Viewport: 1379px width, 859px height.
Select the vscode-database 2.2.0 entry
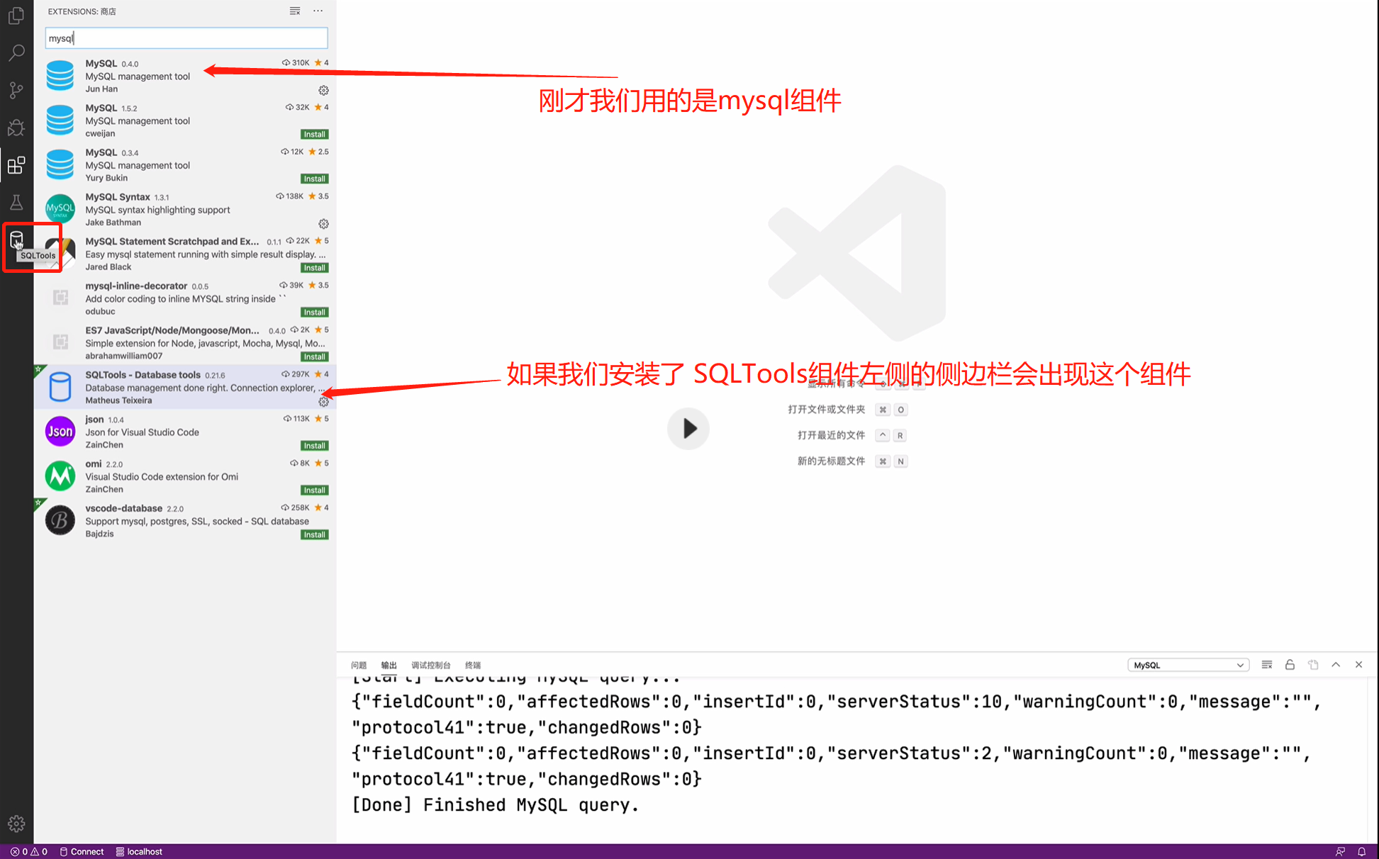point(185,520)
